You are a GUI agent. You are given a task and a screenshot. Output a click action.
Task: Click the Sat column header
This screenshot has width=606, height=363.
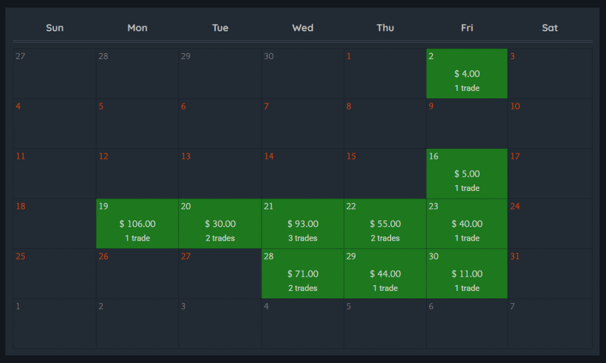[x=550, y=28]
